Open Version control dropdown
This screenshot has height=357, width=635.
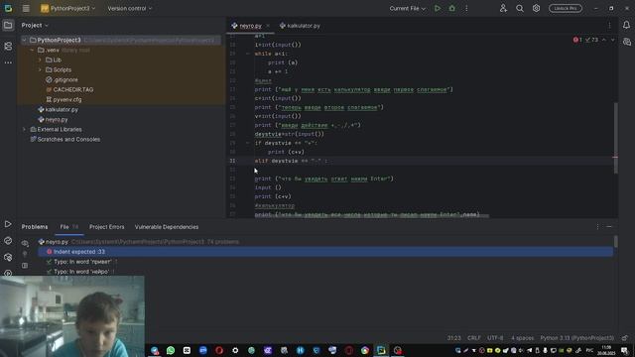(x=130, y=8)
